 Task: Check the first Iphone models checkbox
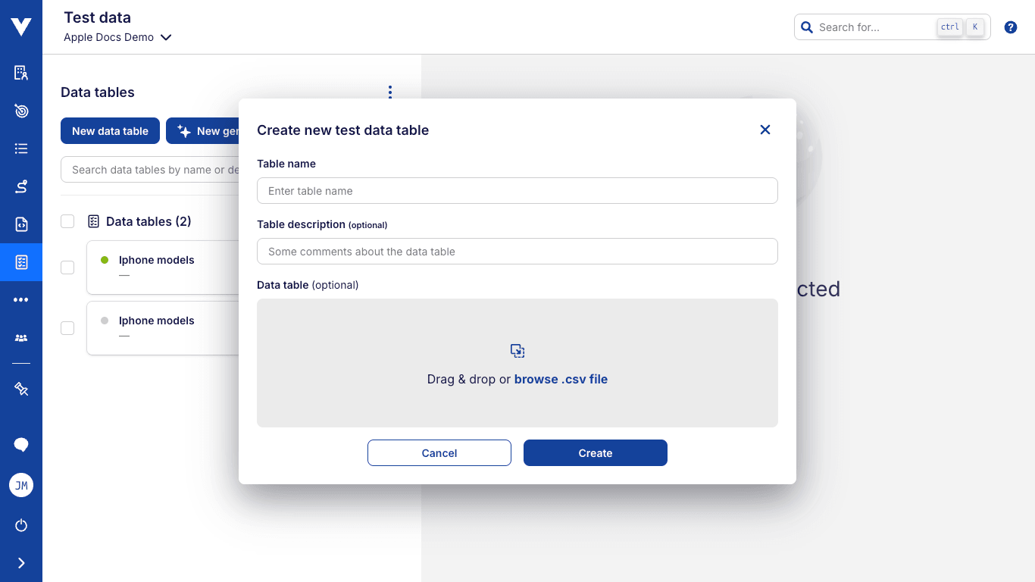tap(67, 268)
